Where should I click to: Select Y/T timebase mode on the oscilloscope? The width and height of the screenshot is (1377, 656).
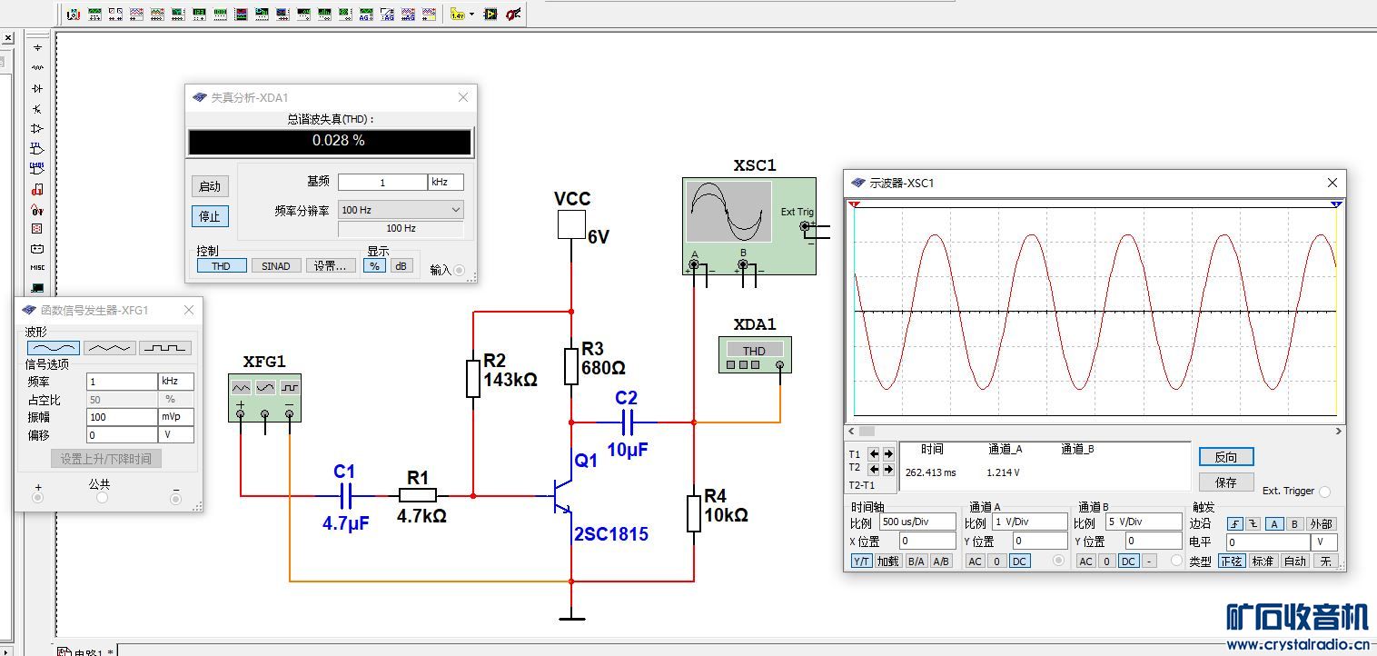[x=862, y=561]
